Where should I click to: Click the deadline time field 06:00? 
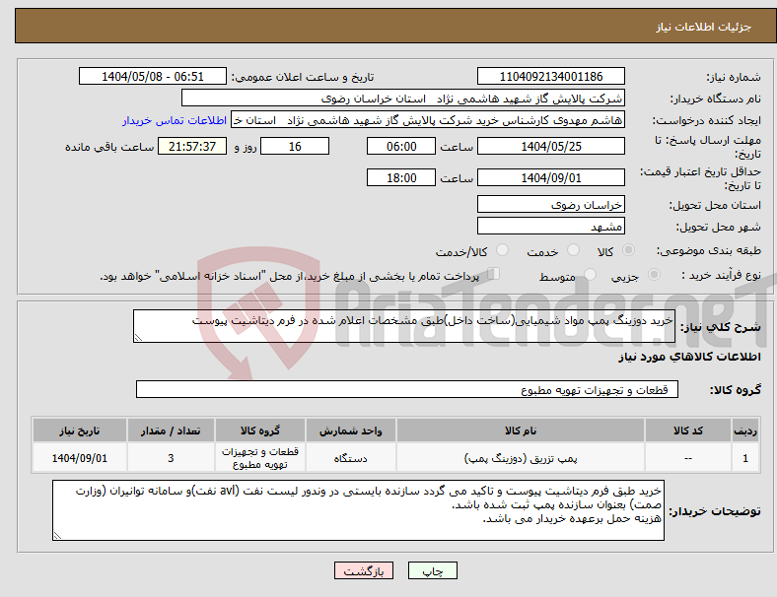pyautogui.click(x=401, y=147)
